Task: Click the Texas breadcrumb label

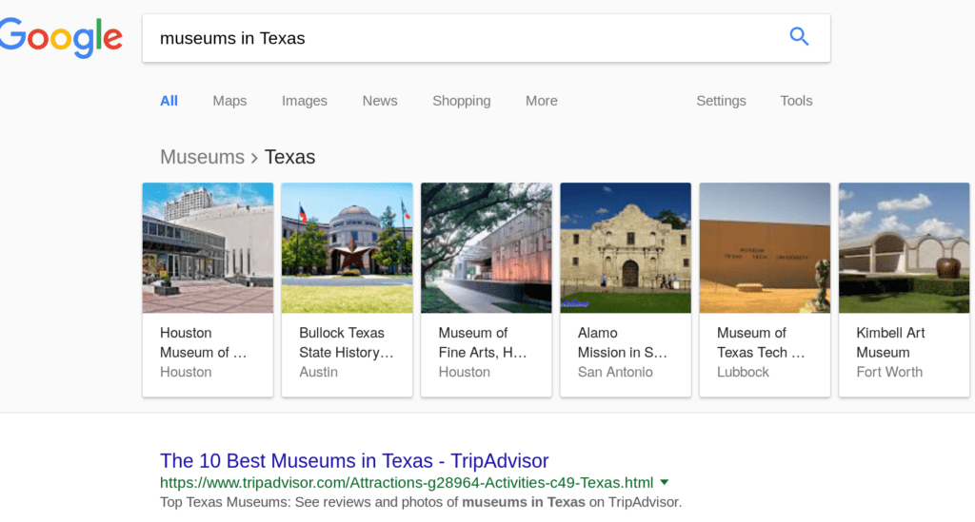Action: [x=289, y=157]
